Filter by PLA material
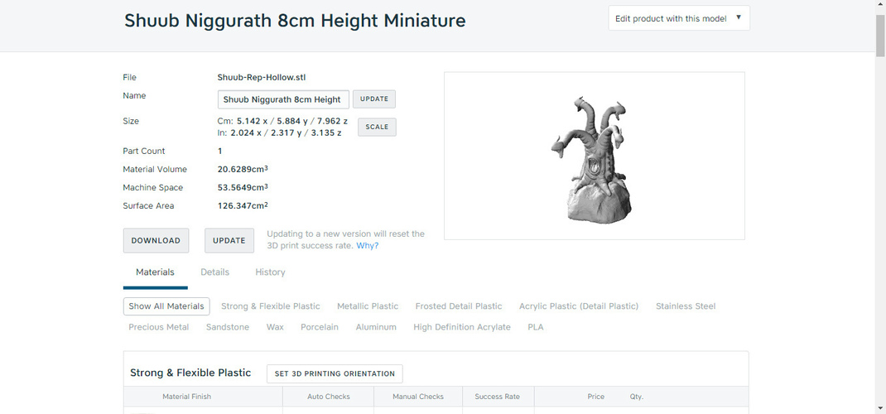This screenshot has height=414, width=886. pos(536,327)
